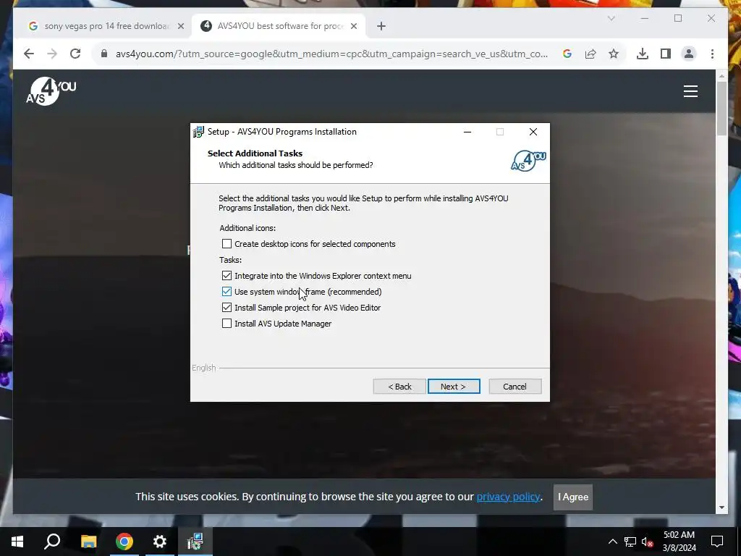Click the Chrome taskbar icon

coord(124,542)
